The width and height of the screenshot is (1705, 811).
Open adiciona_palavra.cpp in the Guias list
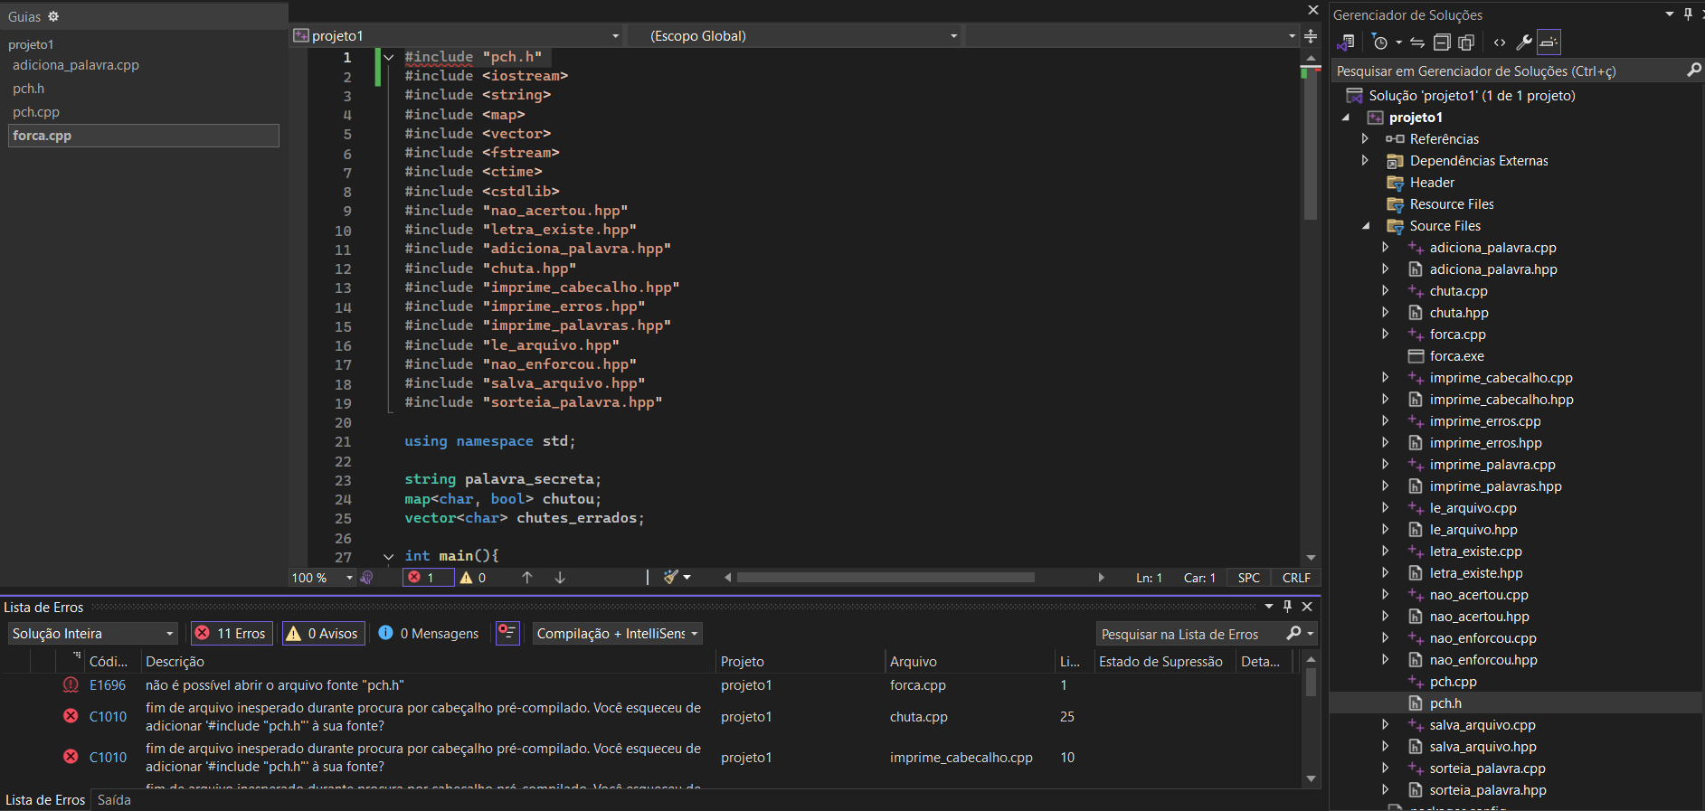click(76, 65)
